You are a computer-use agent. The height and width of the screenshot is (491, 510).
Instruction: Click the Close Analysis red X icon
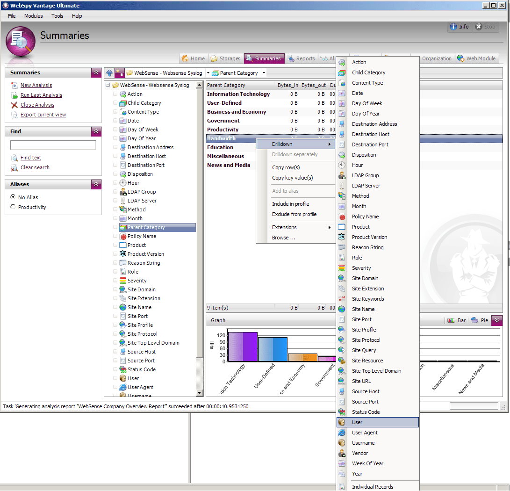click(x=14, y=105)
